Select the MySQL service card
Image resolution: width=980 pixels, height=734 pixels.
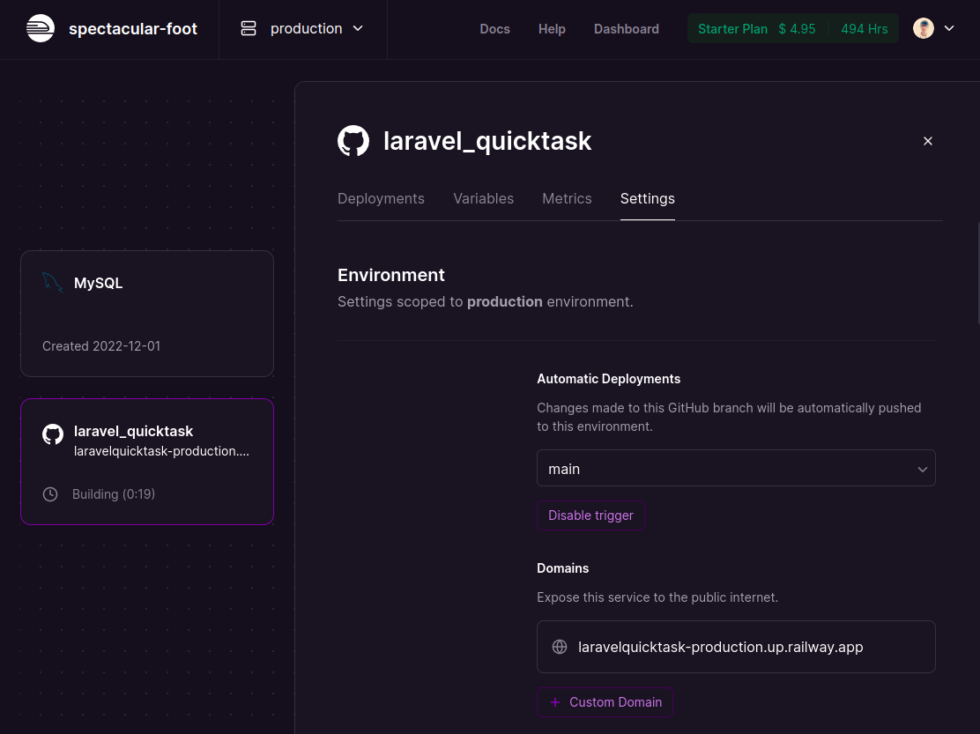click(x=146, y=314)
